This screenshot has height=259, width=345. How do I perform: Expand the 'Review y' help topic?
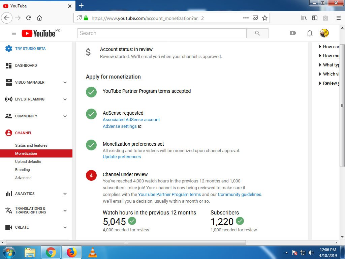pos(329,83)
